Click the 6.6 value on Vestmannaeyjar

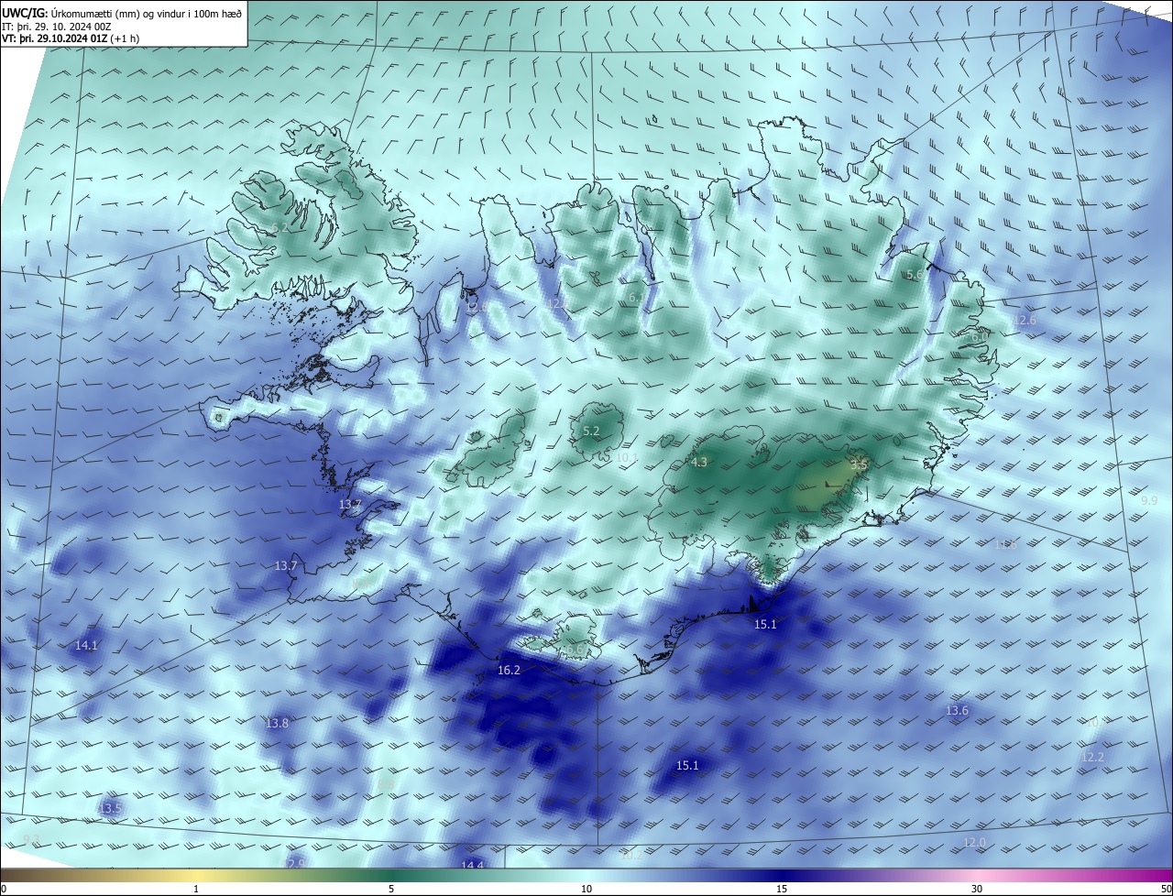click(x=574, y=650)
